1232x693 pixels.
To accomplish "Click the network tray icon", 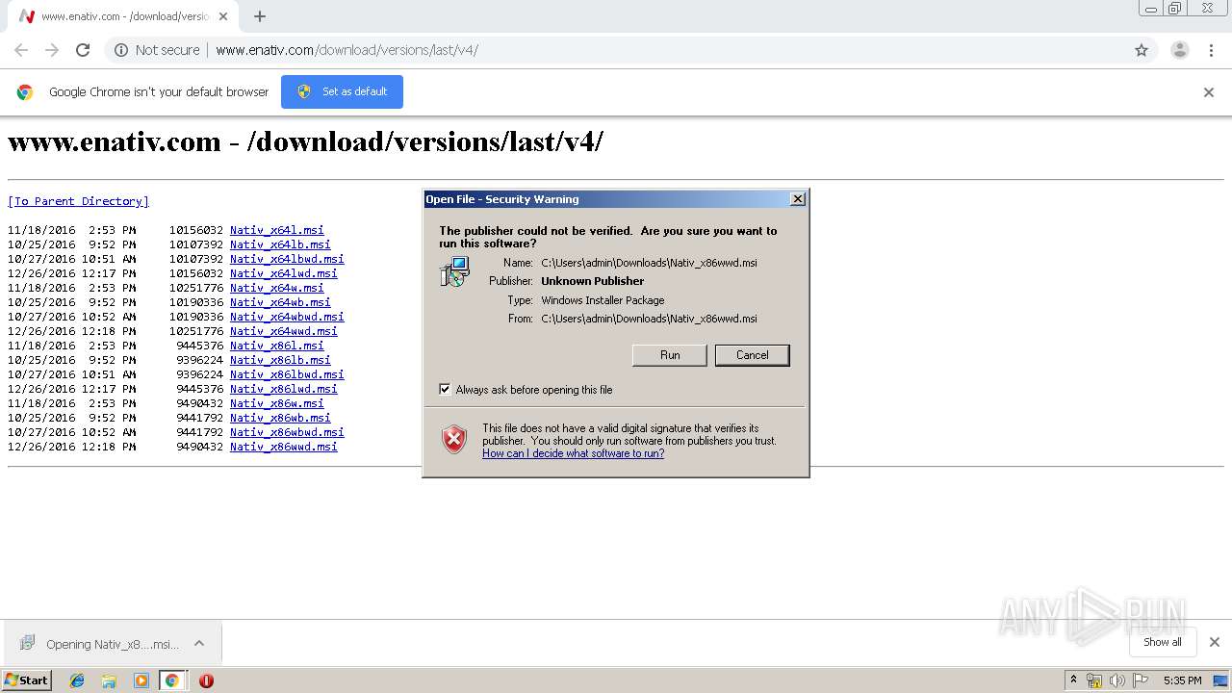I will click(x=1094, y=680).
